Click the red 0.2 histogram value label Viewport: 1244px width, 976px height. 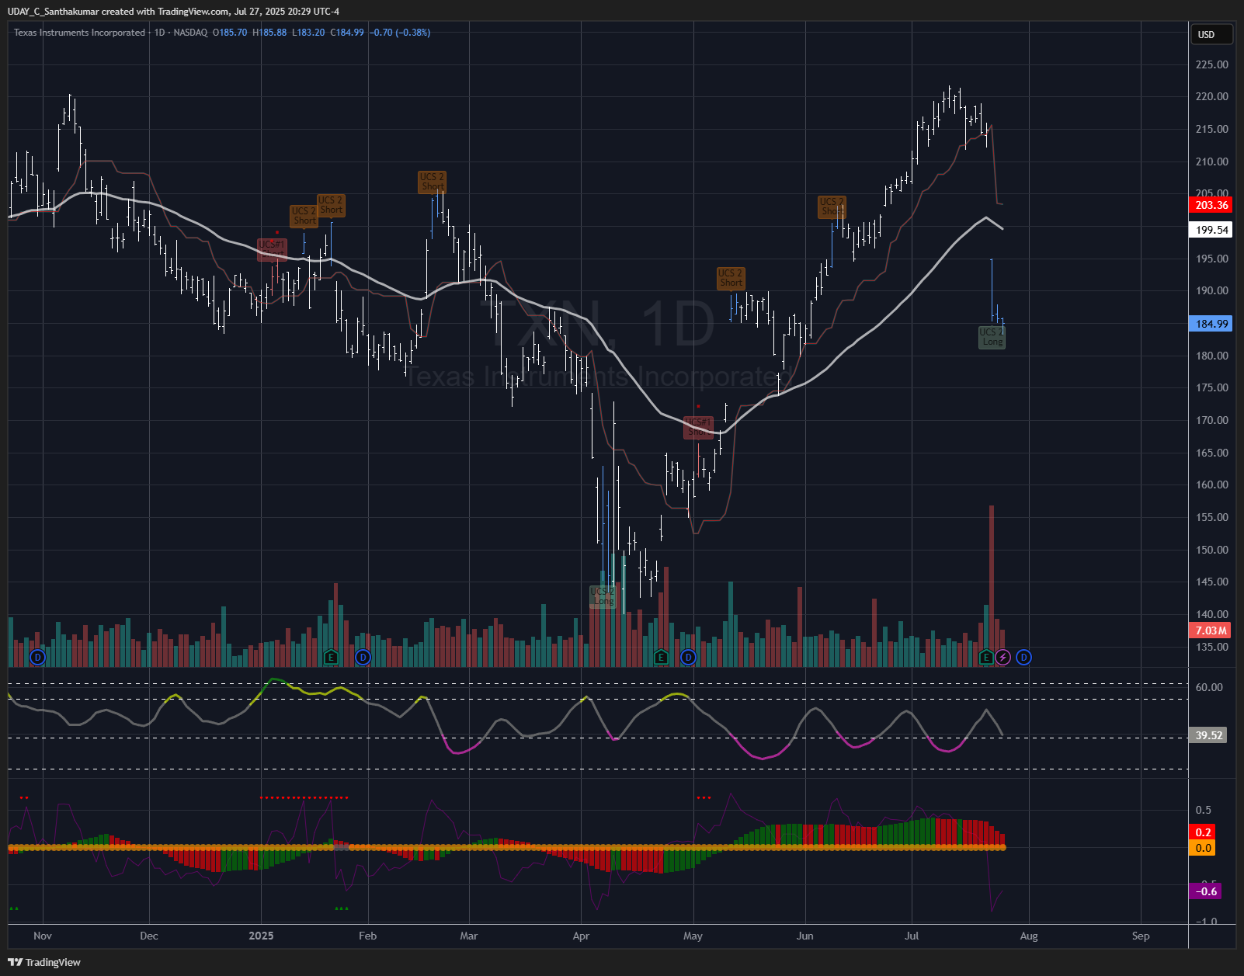coord(1202,832)
